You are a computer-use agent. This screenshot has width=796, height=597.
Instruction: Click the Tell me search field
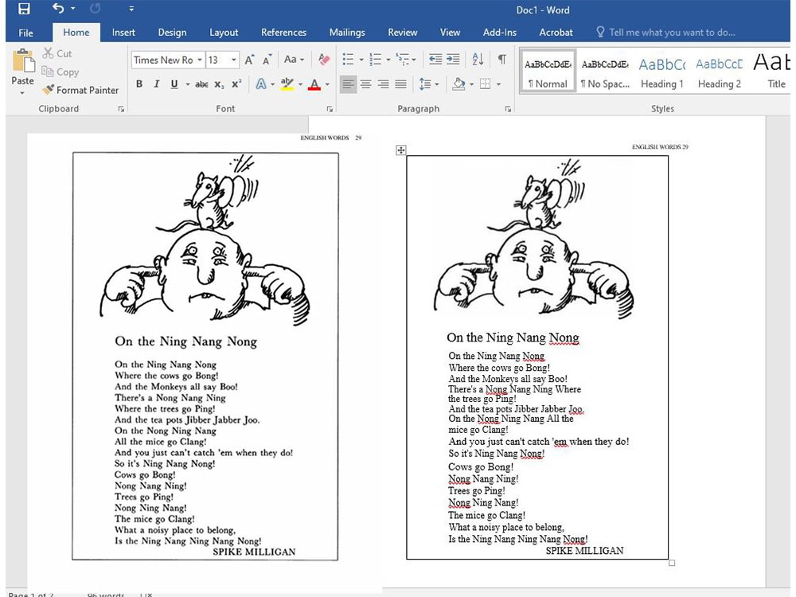click(x=666, y=33)
